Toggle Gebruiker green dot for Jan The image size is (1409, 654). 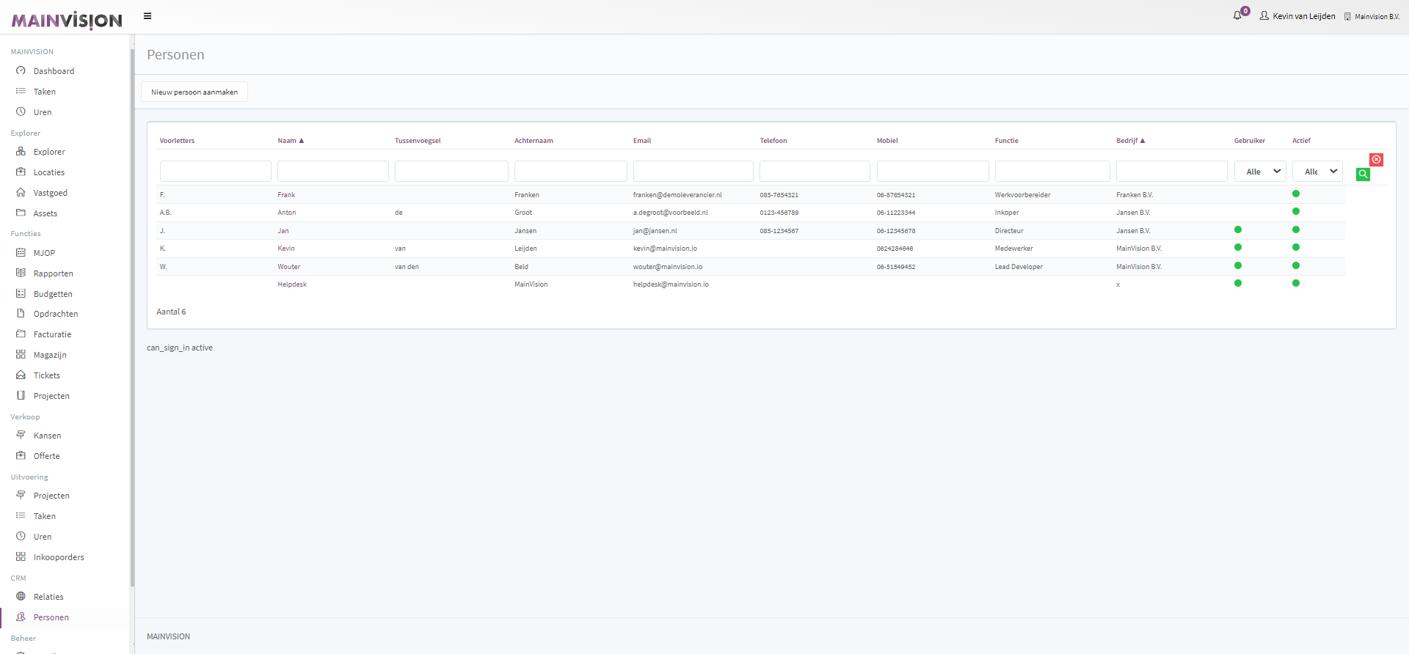pyautogui.click(x=1238, y=230)
